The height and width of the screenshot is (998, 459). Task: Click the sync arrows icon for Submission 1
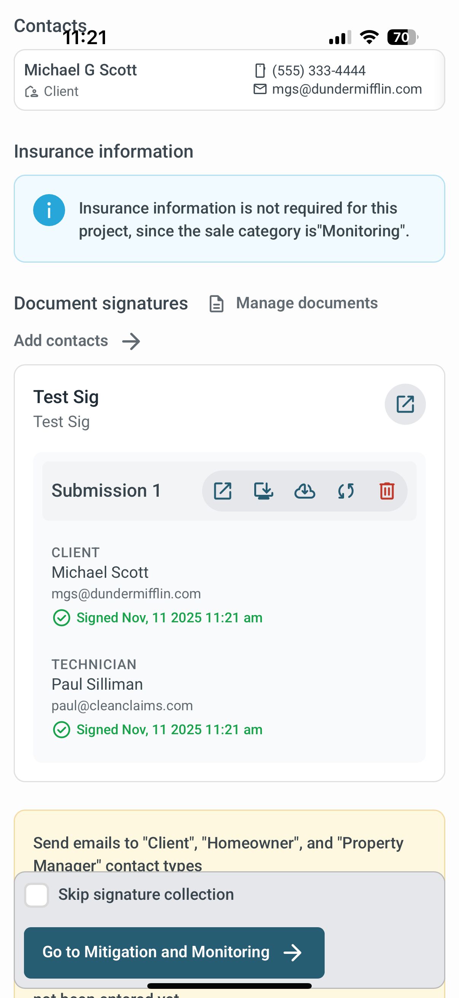[346, 491]
